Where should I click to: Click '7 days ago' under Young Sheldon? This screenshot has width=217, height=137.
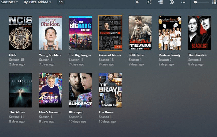[47, 64]
